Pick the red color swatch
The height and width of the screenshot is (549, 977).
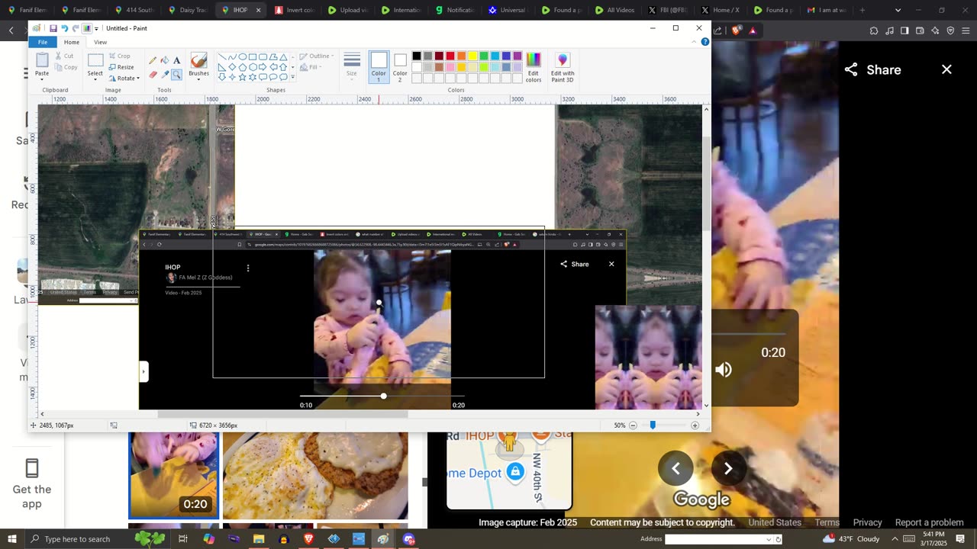(x=450, y=56)
